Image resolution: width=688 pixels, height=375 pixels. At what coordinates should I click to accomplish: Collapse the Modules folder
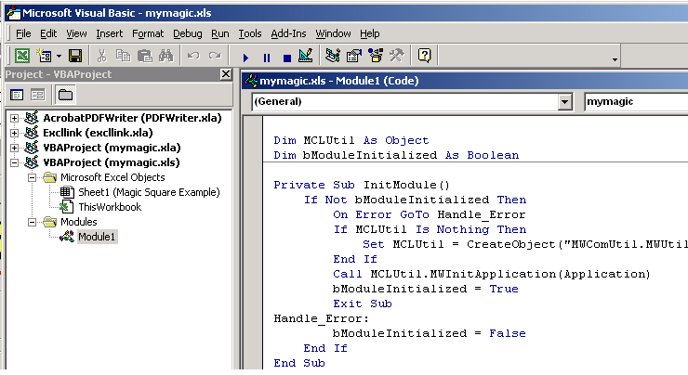(32, 223)
